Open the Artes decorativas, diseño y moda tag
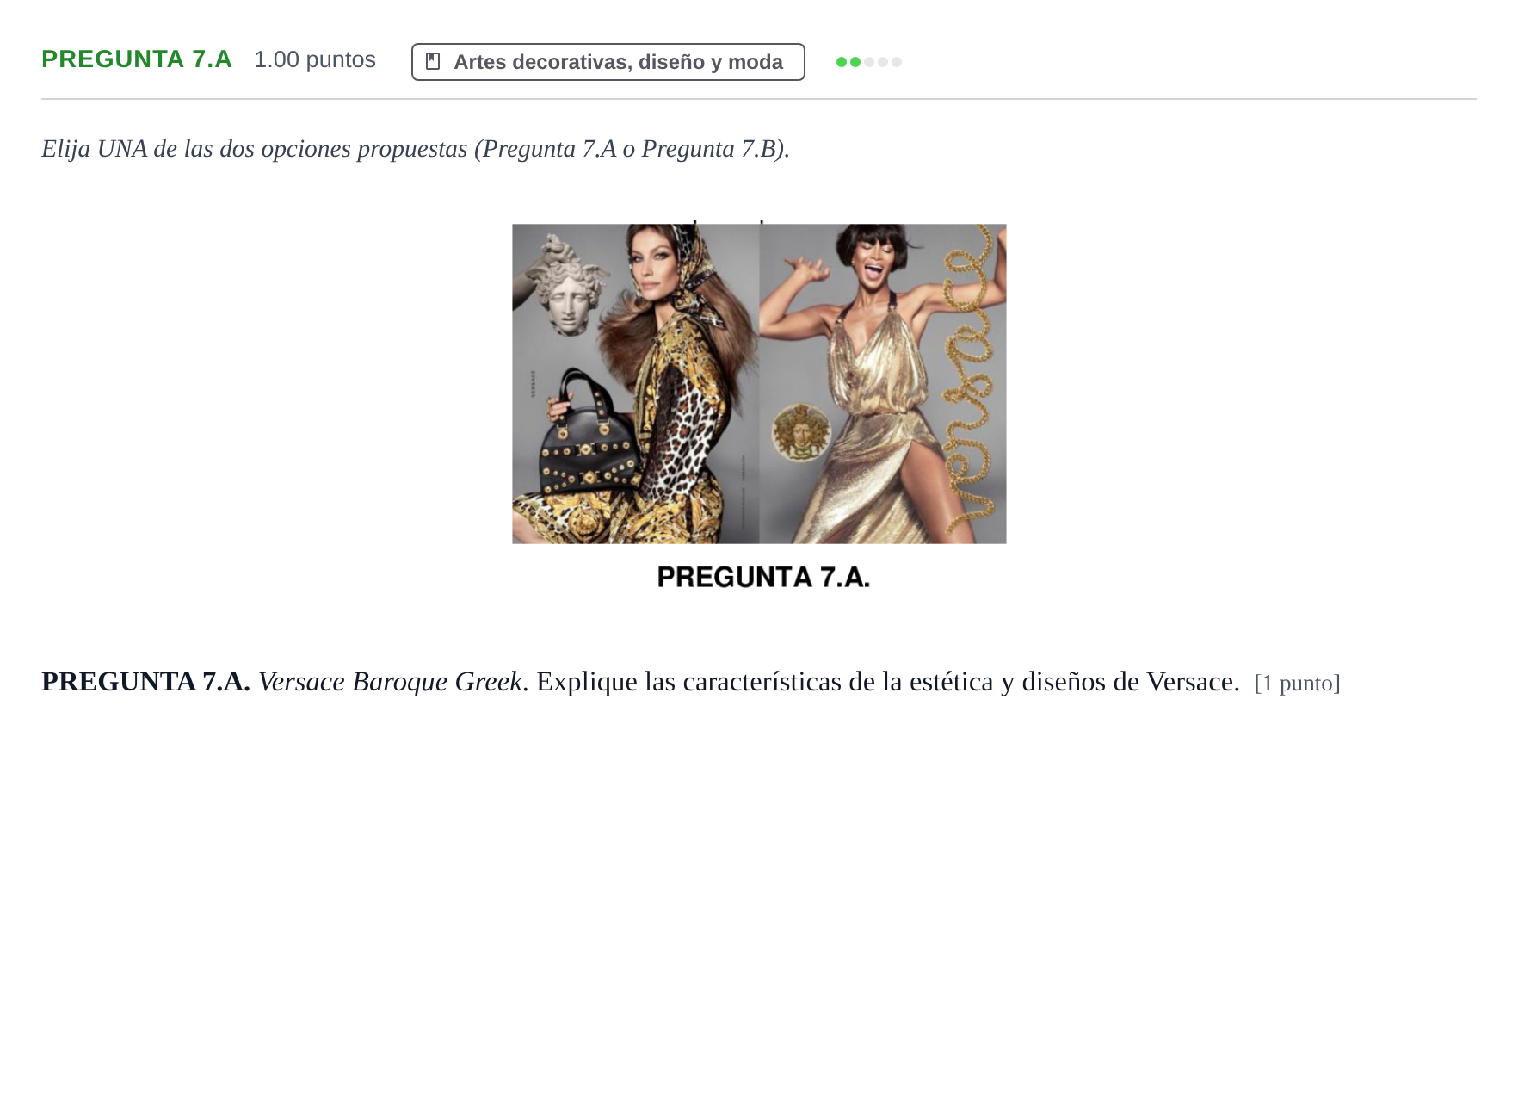The height and width of the screenshot is (1102, 1518). (608, 62)
